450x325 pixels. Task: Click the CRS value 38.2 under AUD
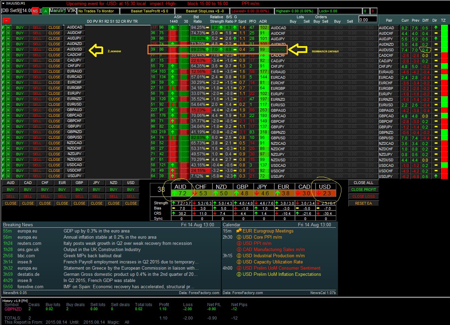[182, 214]
